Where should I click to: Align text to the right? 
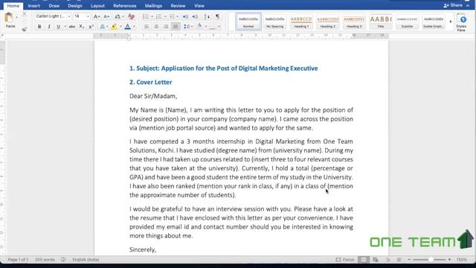coord(166,27)
